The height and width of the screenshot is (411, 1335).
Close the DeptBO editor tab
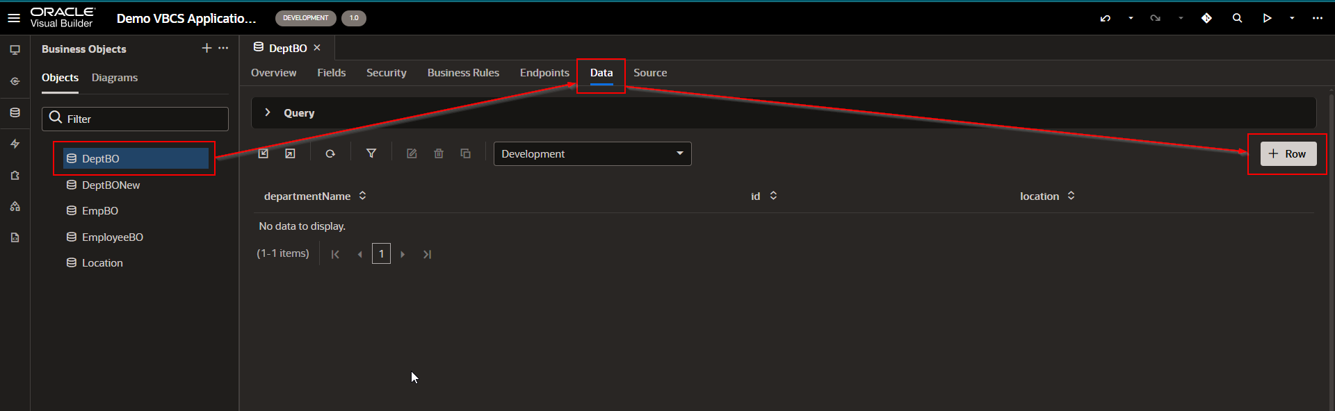tap(317, 48)
